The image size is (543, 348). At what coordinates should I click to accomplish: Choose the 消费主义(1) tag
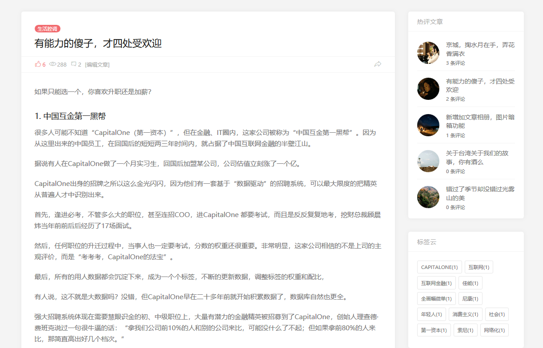465,314
